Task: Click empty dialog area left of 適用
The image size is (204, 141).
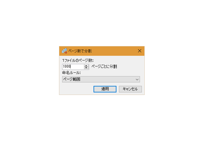Action: tap(77, 89)
